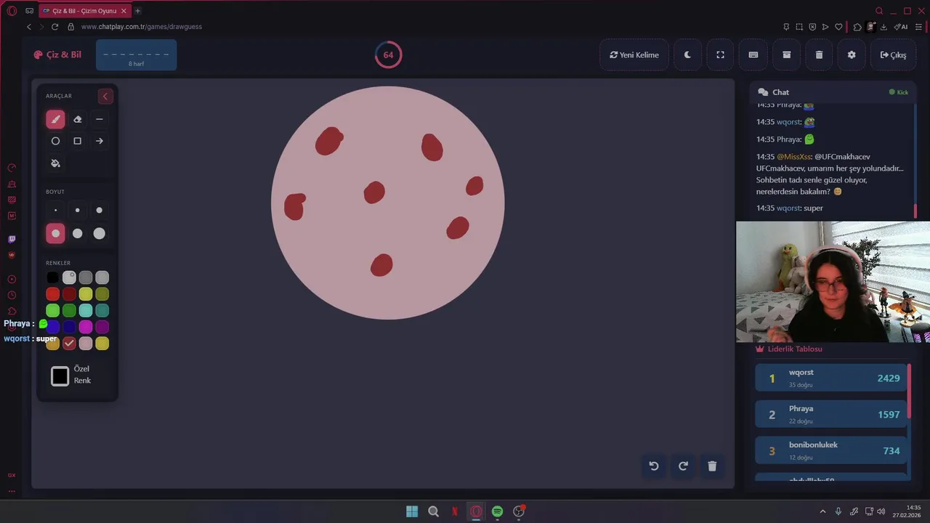Pick the bright green color swatch
Screen dimensions: 930x523
[52, 311]
